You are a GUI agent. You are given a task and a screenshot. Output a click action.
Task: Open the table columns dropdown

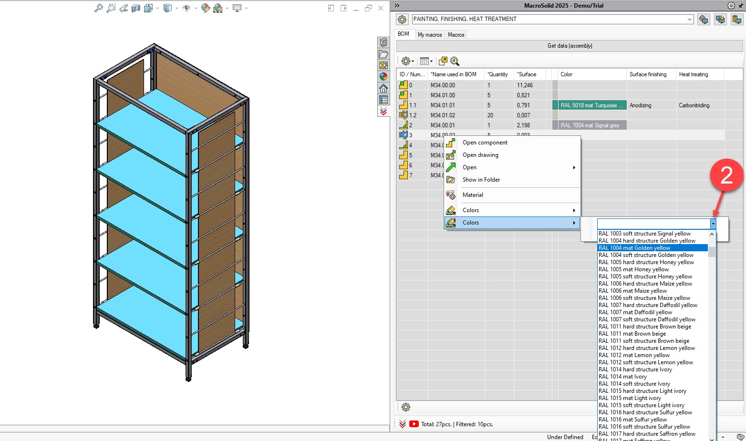click(x=426, y=61)
